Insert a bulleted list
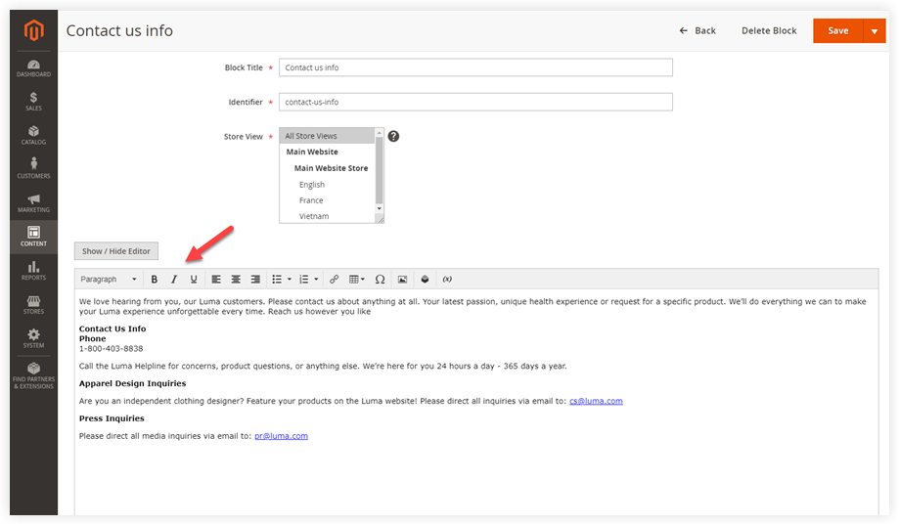 click(x=277, y=280)
